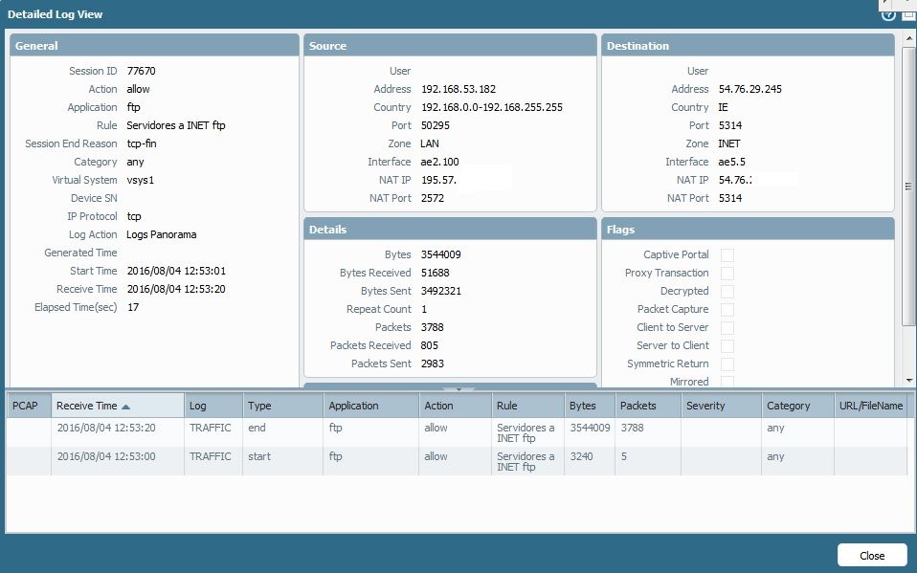
Task: Collapse the panel using the splitter arrow
Action: 458,389
